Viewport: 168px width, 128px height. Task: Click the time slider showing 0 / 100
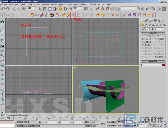point(17,114)
